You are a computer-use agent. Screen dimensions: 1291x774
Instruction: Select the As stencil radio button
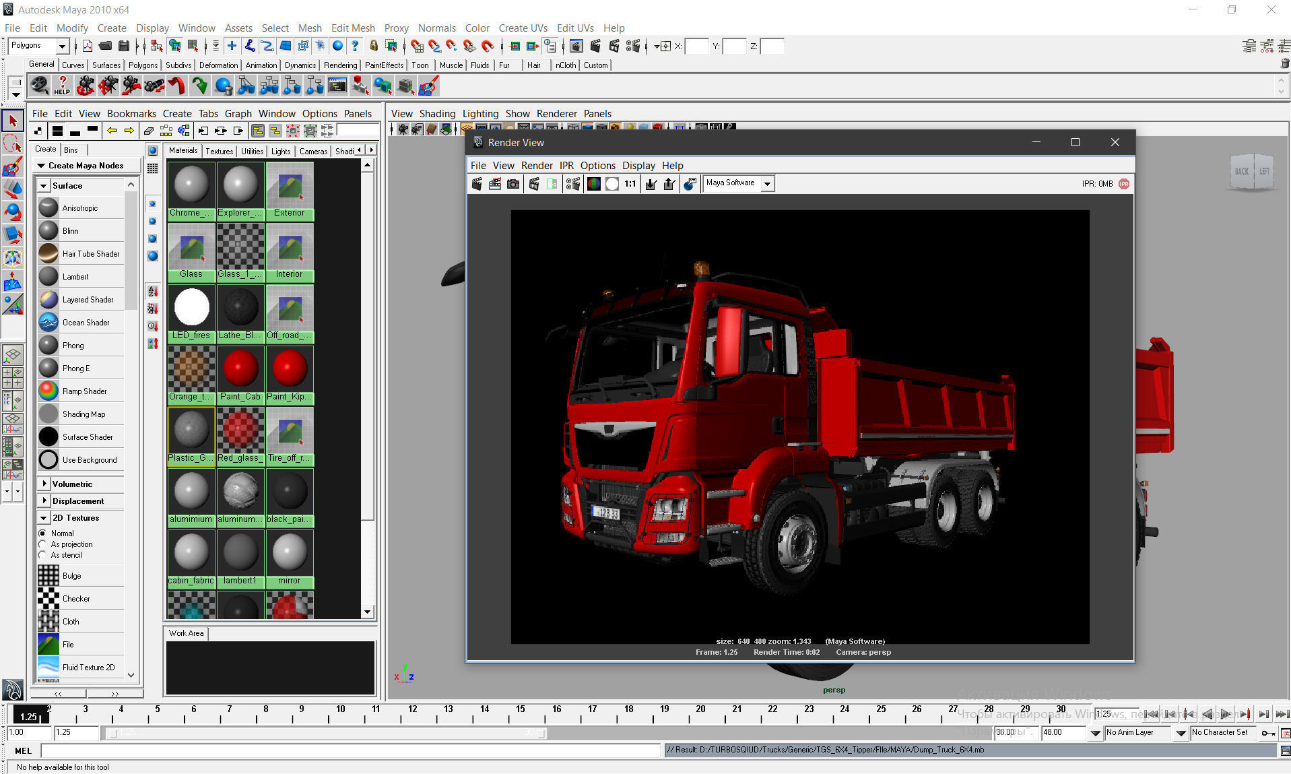[x=42, y=554]
